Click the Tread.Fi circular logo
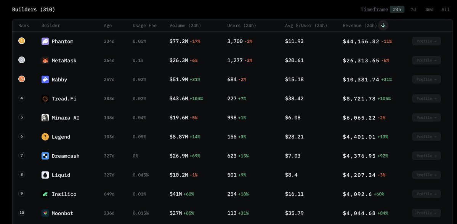This screenshot has height=224, width=457. click(x=45, y=98)
